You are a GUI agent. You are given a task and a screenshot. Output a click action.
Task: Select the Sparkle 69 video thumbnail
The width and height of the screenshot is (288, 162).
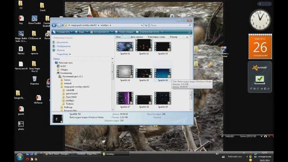pyautogui.click(x=163, y=98)
